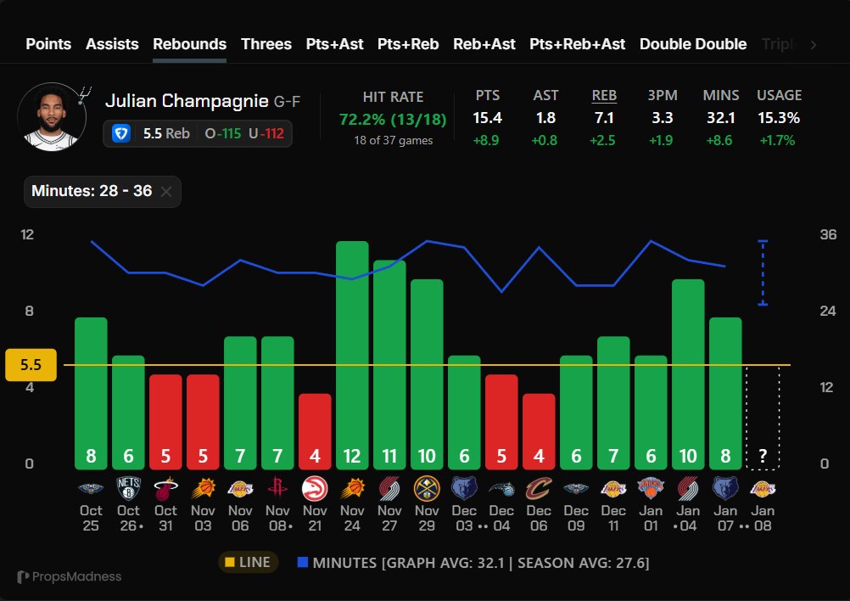The image size is (850, 601).
Task: Open the Pts+Ast tab
Action: [x=334, y=44]
